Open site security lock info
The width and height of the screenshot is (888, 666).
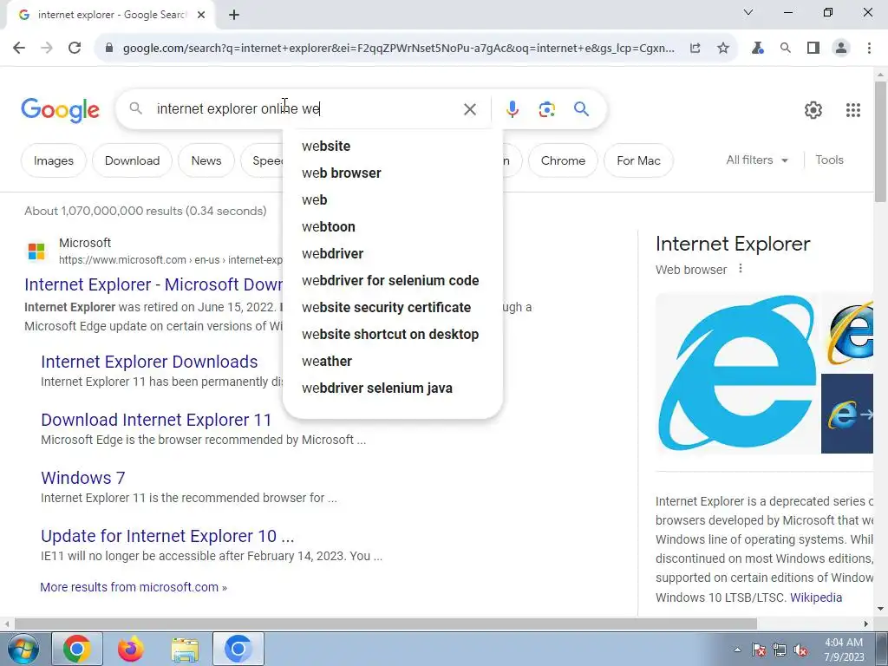[109, 49]
